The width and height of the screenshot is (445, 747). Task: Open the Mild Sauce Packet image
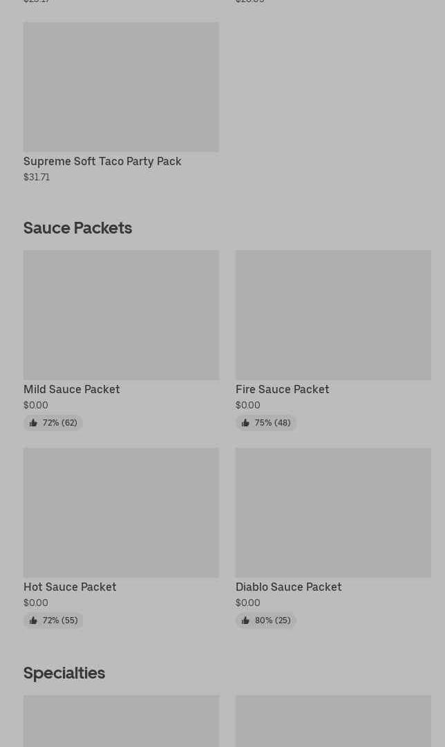(x=121, y=315)
